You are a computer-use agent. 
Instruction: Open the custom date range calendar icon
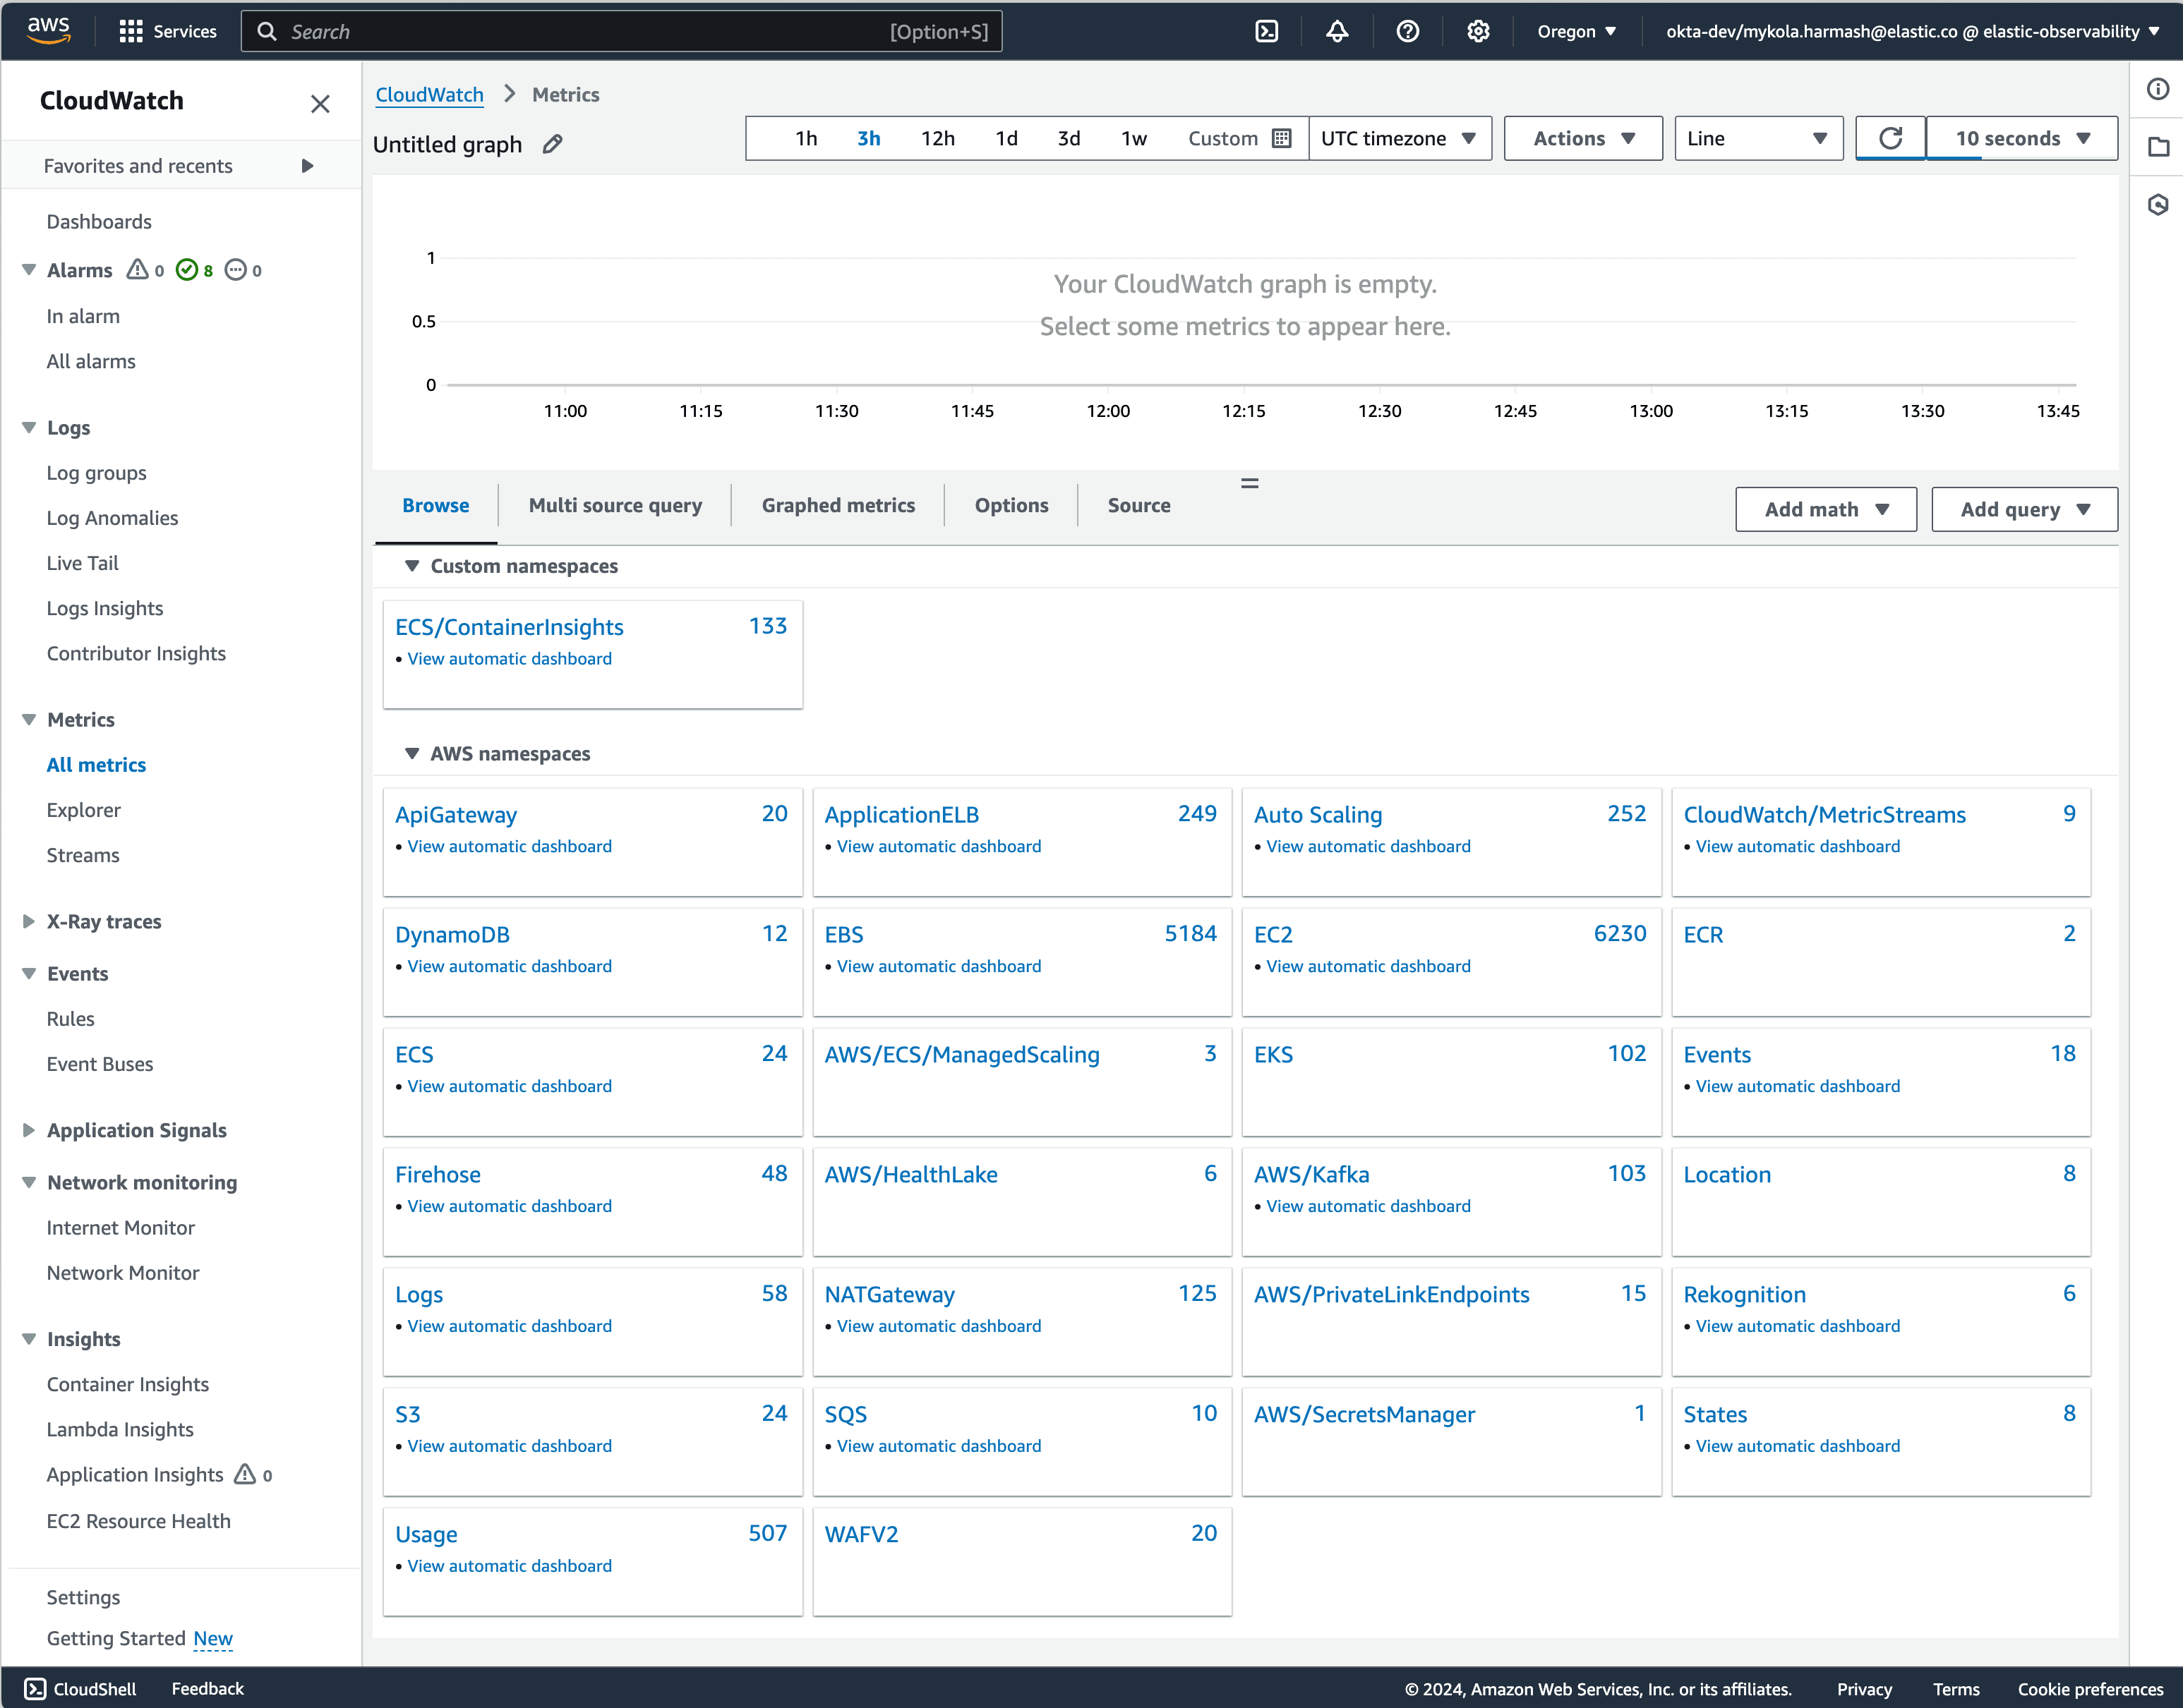click(x=1282, y=138)
